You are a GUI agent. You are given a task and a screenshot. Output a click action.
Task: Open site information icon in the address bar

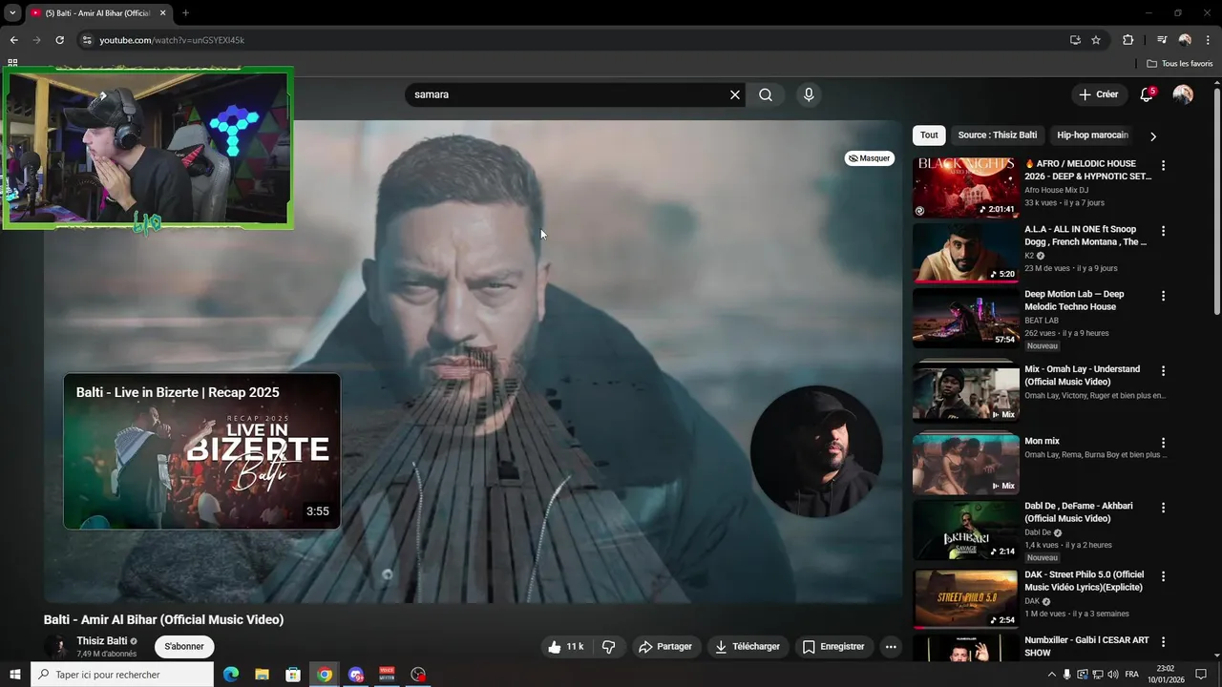(86, 40)
